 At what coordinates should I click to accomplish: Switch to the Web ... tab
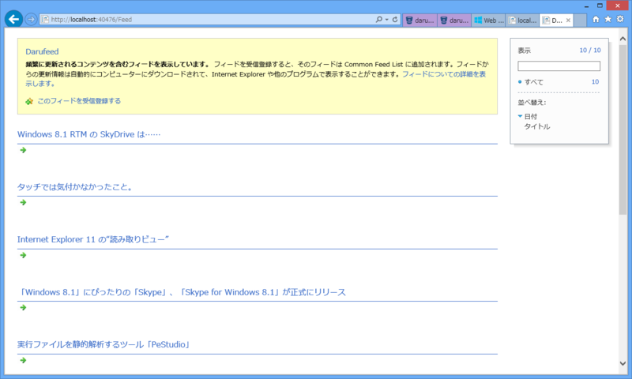(x=488, y=21)
